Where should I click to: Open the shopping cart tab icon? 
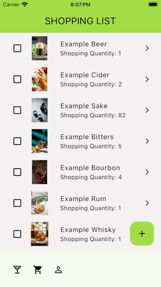pos(37,270)
